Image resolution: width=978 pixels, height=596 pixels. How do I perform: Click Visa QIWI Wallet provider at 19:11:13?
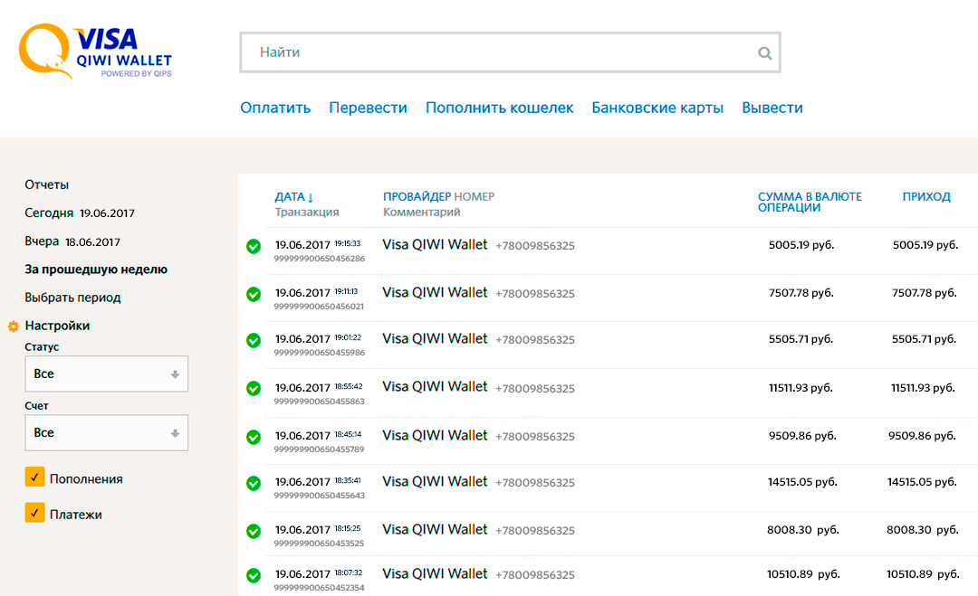(435, 293)
